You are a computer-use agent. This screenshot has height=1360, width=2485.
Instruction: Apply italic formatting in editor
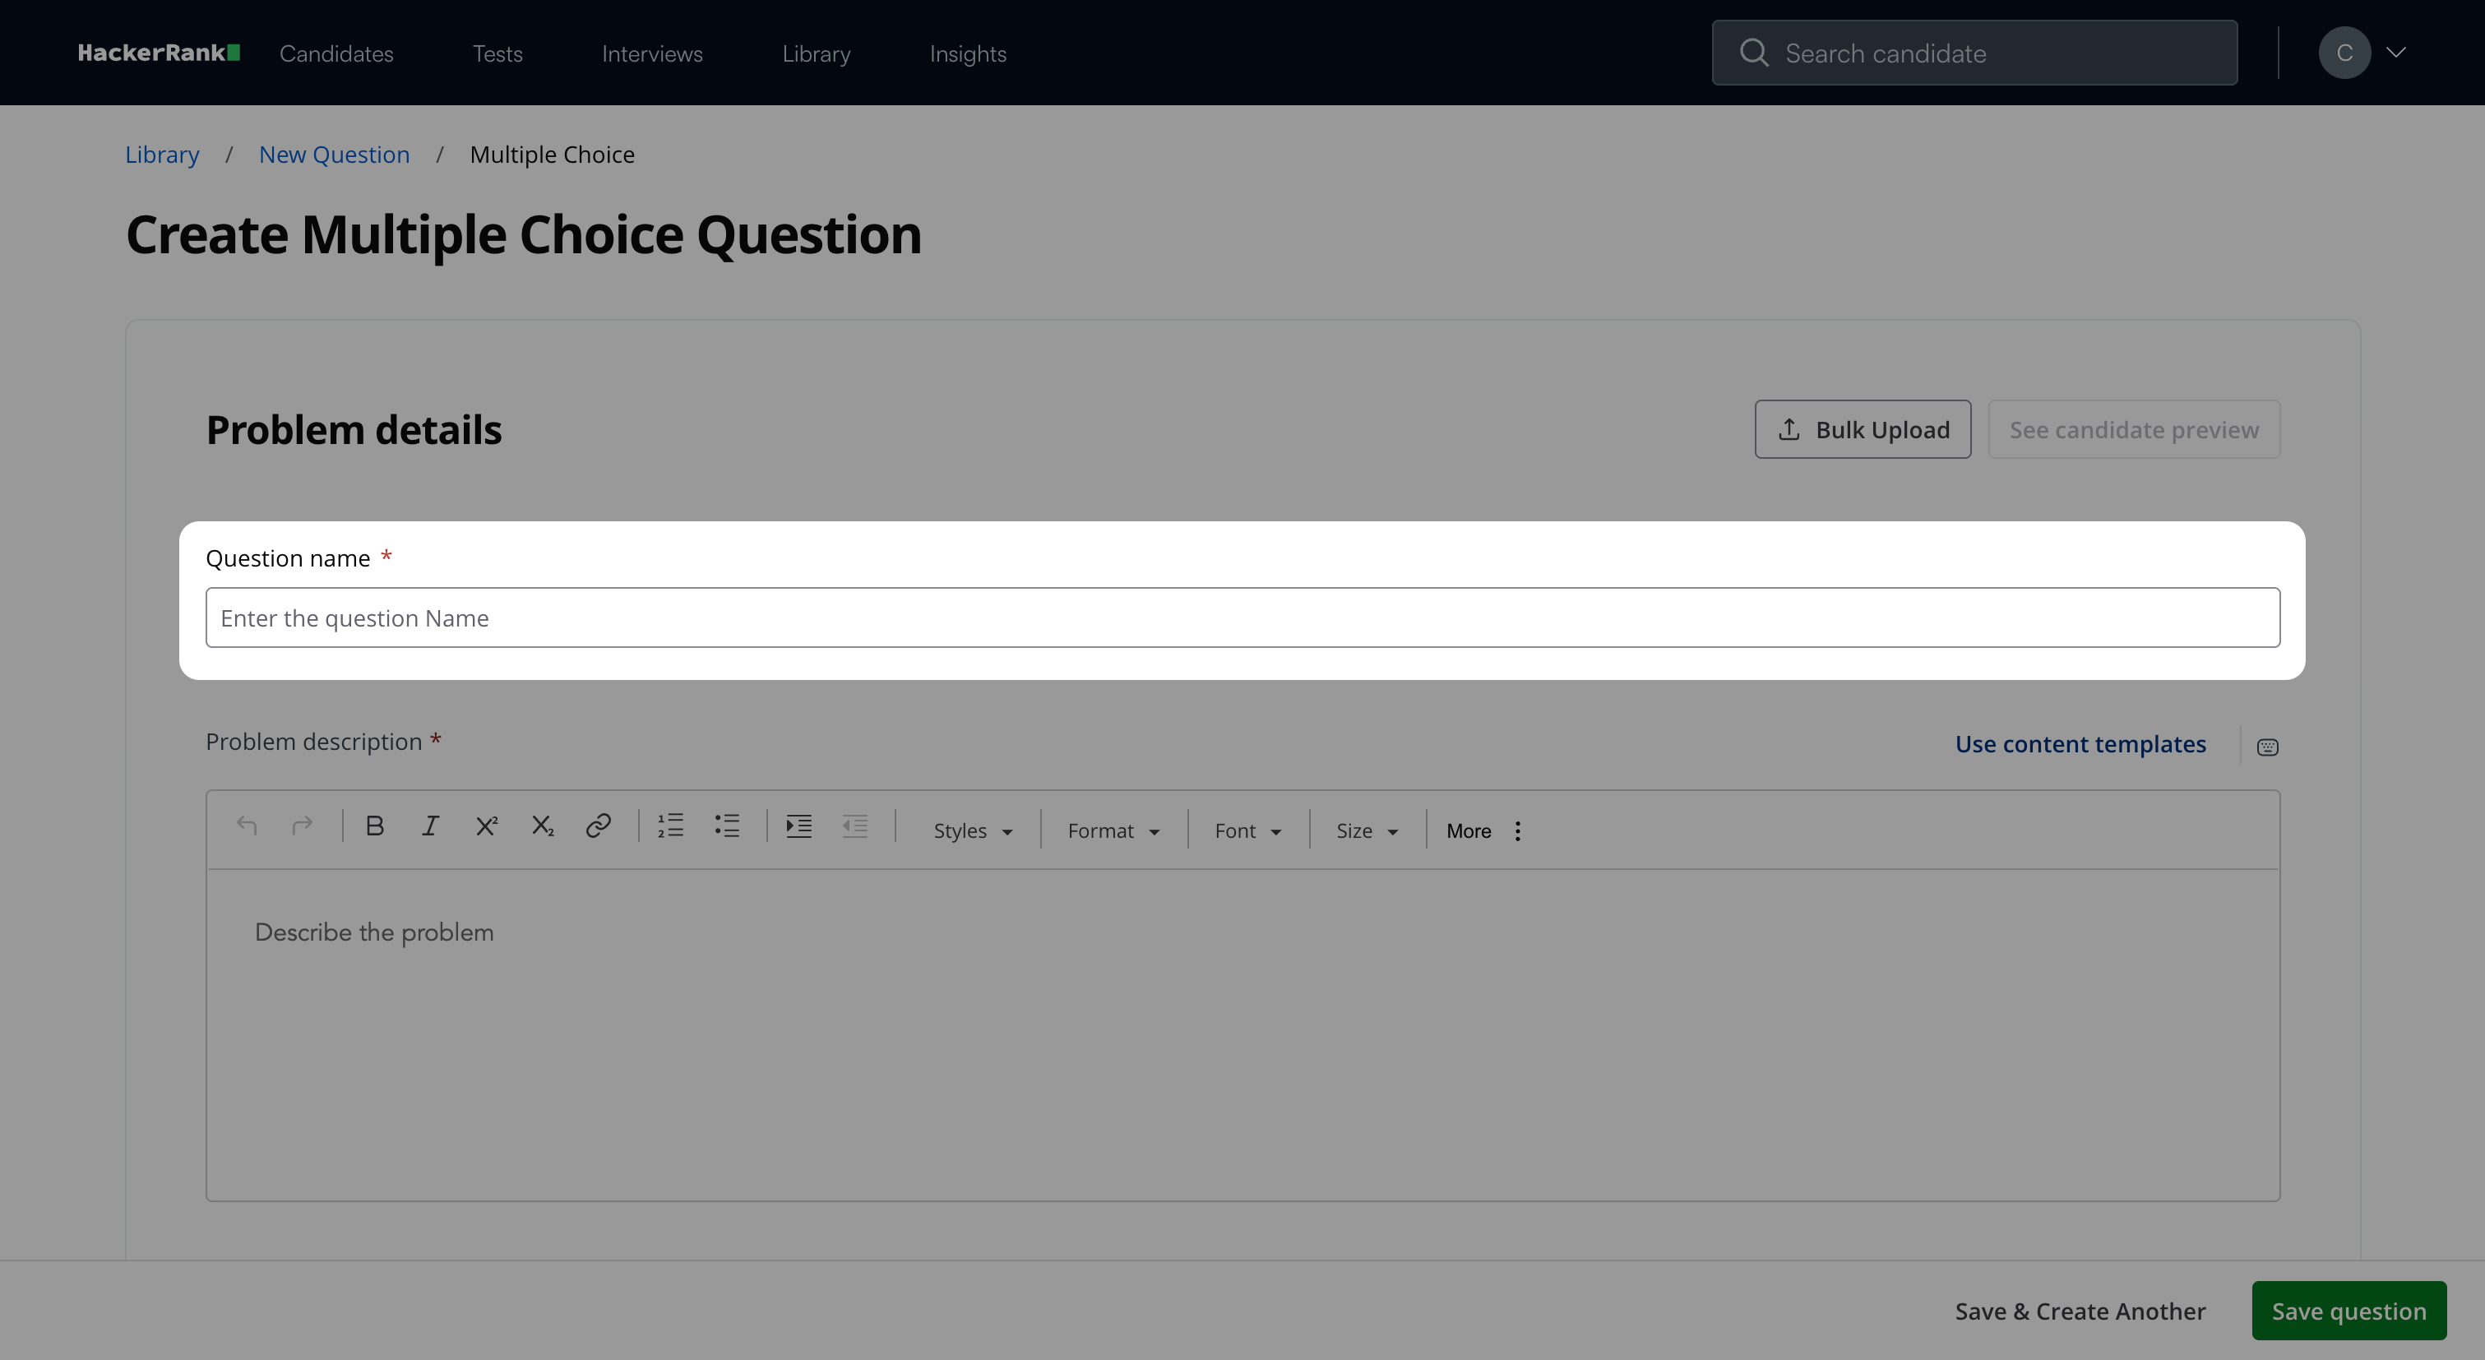(430, 826)
